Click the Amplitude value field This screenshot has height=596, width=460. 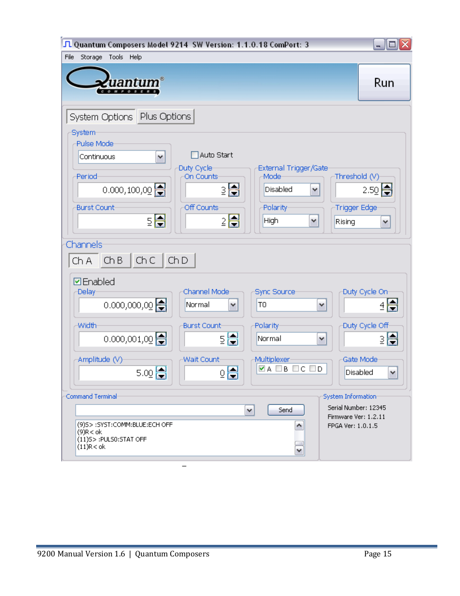point(117,373)
